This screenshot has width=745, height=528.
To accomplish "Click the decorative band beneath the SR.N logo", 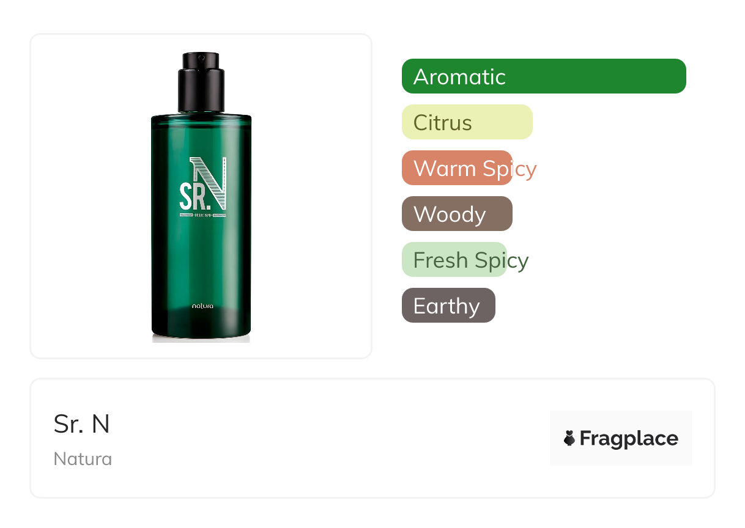I will point(202,215).
